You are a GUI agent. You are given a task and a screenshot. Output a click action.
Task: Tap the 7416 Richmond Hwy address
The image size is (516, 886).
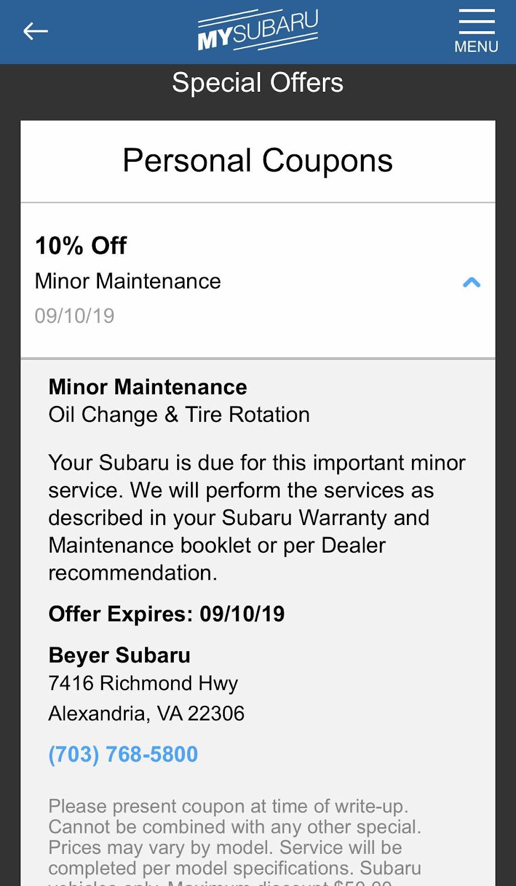click(143, 684)
